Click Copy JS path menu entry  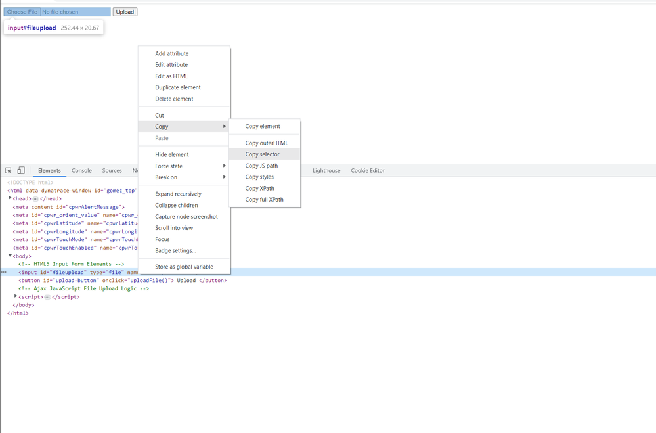tap(261, 166)
